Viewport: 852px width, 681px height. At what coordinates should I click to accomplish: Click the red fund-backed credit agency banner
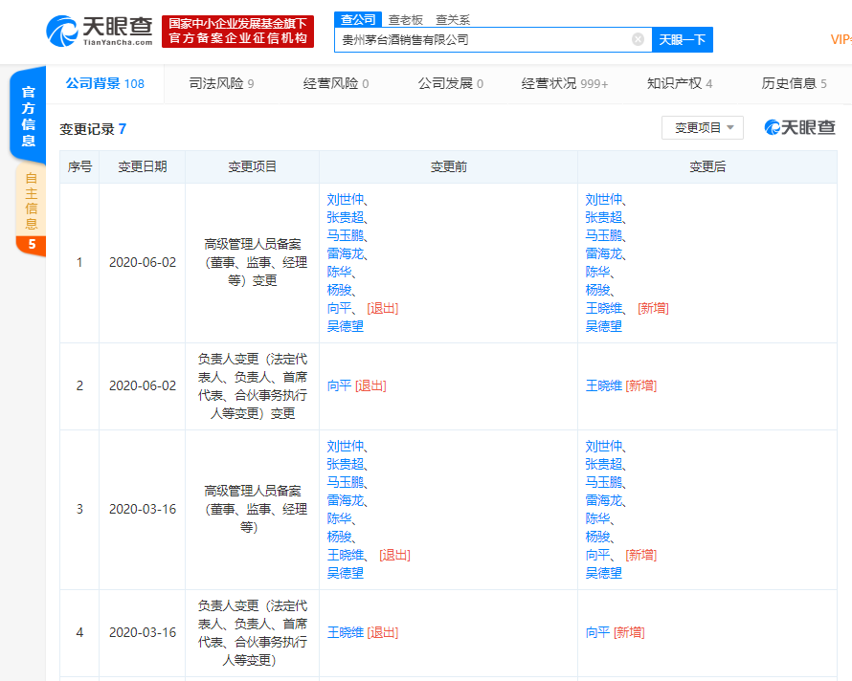click(238, 32)
